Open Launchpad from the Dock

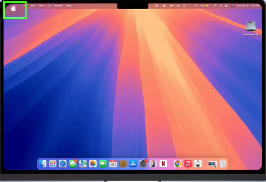[53, 164]
